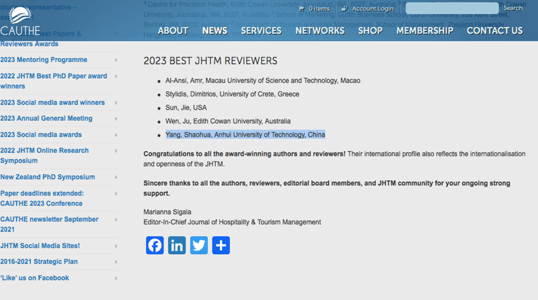Viewport: 538px width, 300px height.
Task: Click the highlighted Yang, Shaohua entry
Action: 245,135
